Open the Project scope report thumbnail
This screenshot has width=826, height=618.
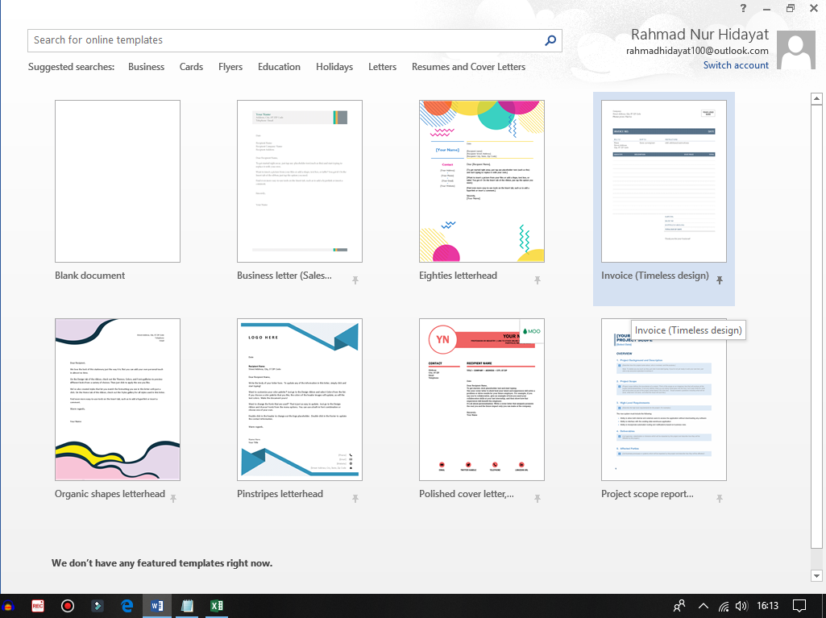(664, 400)
